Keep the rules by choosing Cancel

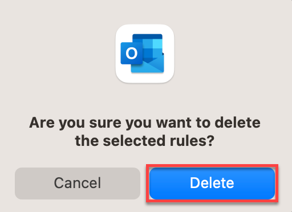coord(78,184)
